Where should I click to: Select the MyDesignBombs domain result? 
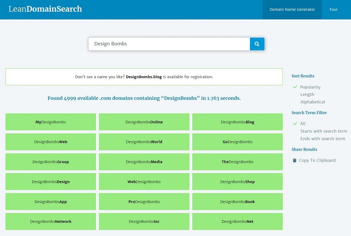pos(51,122)
